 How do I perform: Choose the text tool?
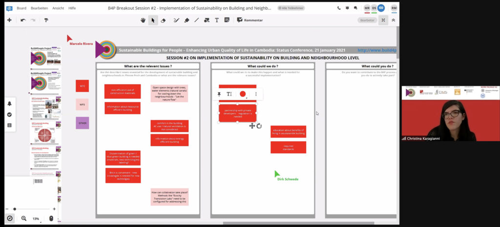coord(217,20)
